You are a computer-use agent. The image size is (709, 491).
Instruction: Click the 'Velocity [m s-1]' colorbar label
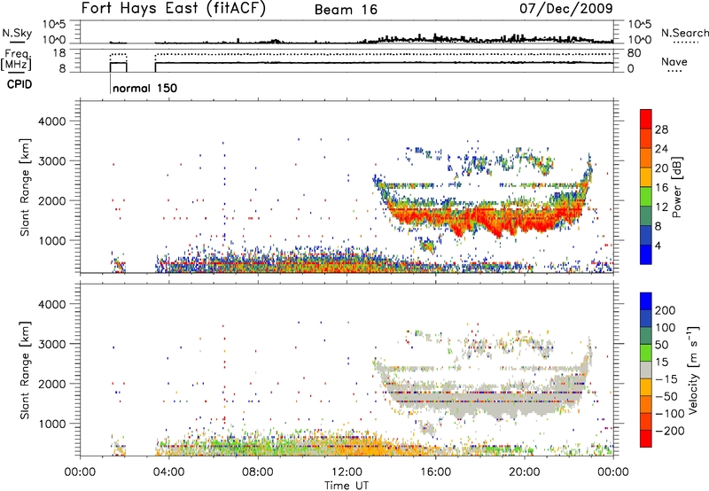tap(692, 370)
